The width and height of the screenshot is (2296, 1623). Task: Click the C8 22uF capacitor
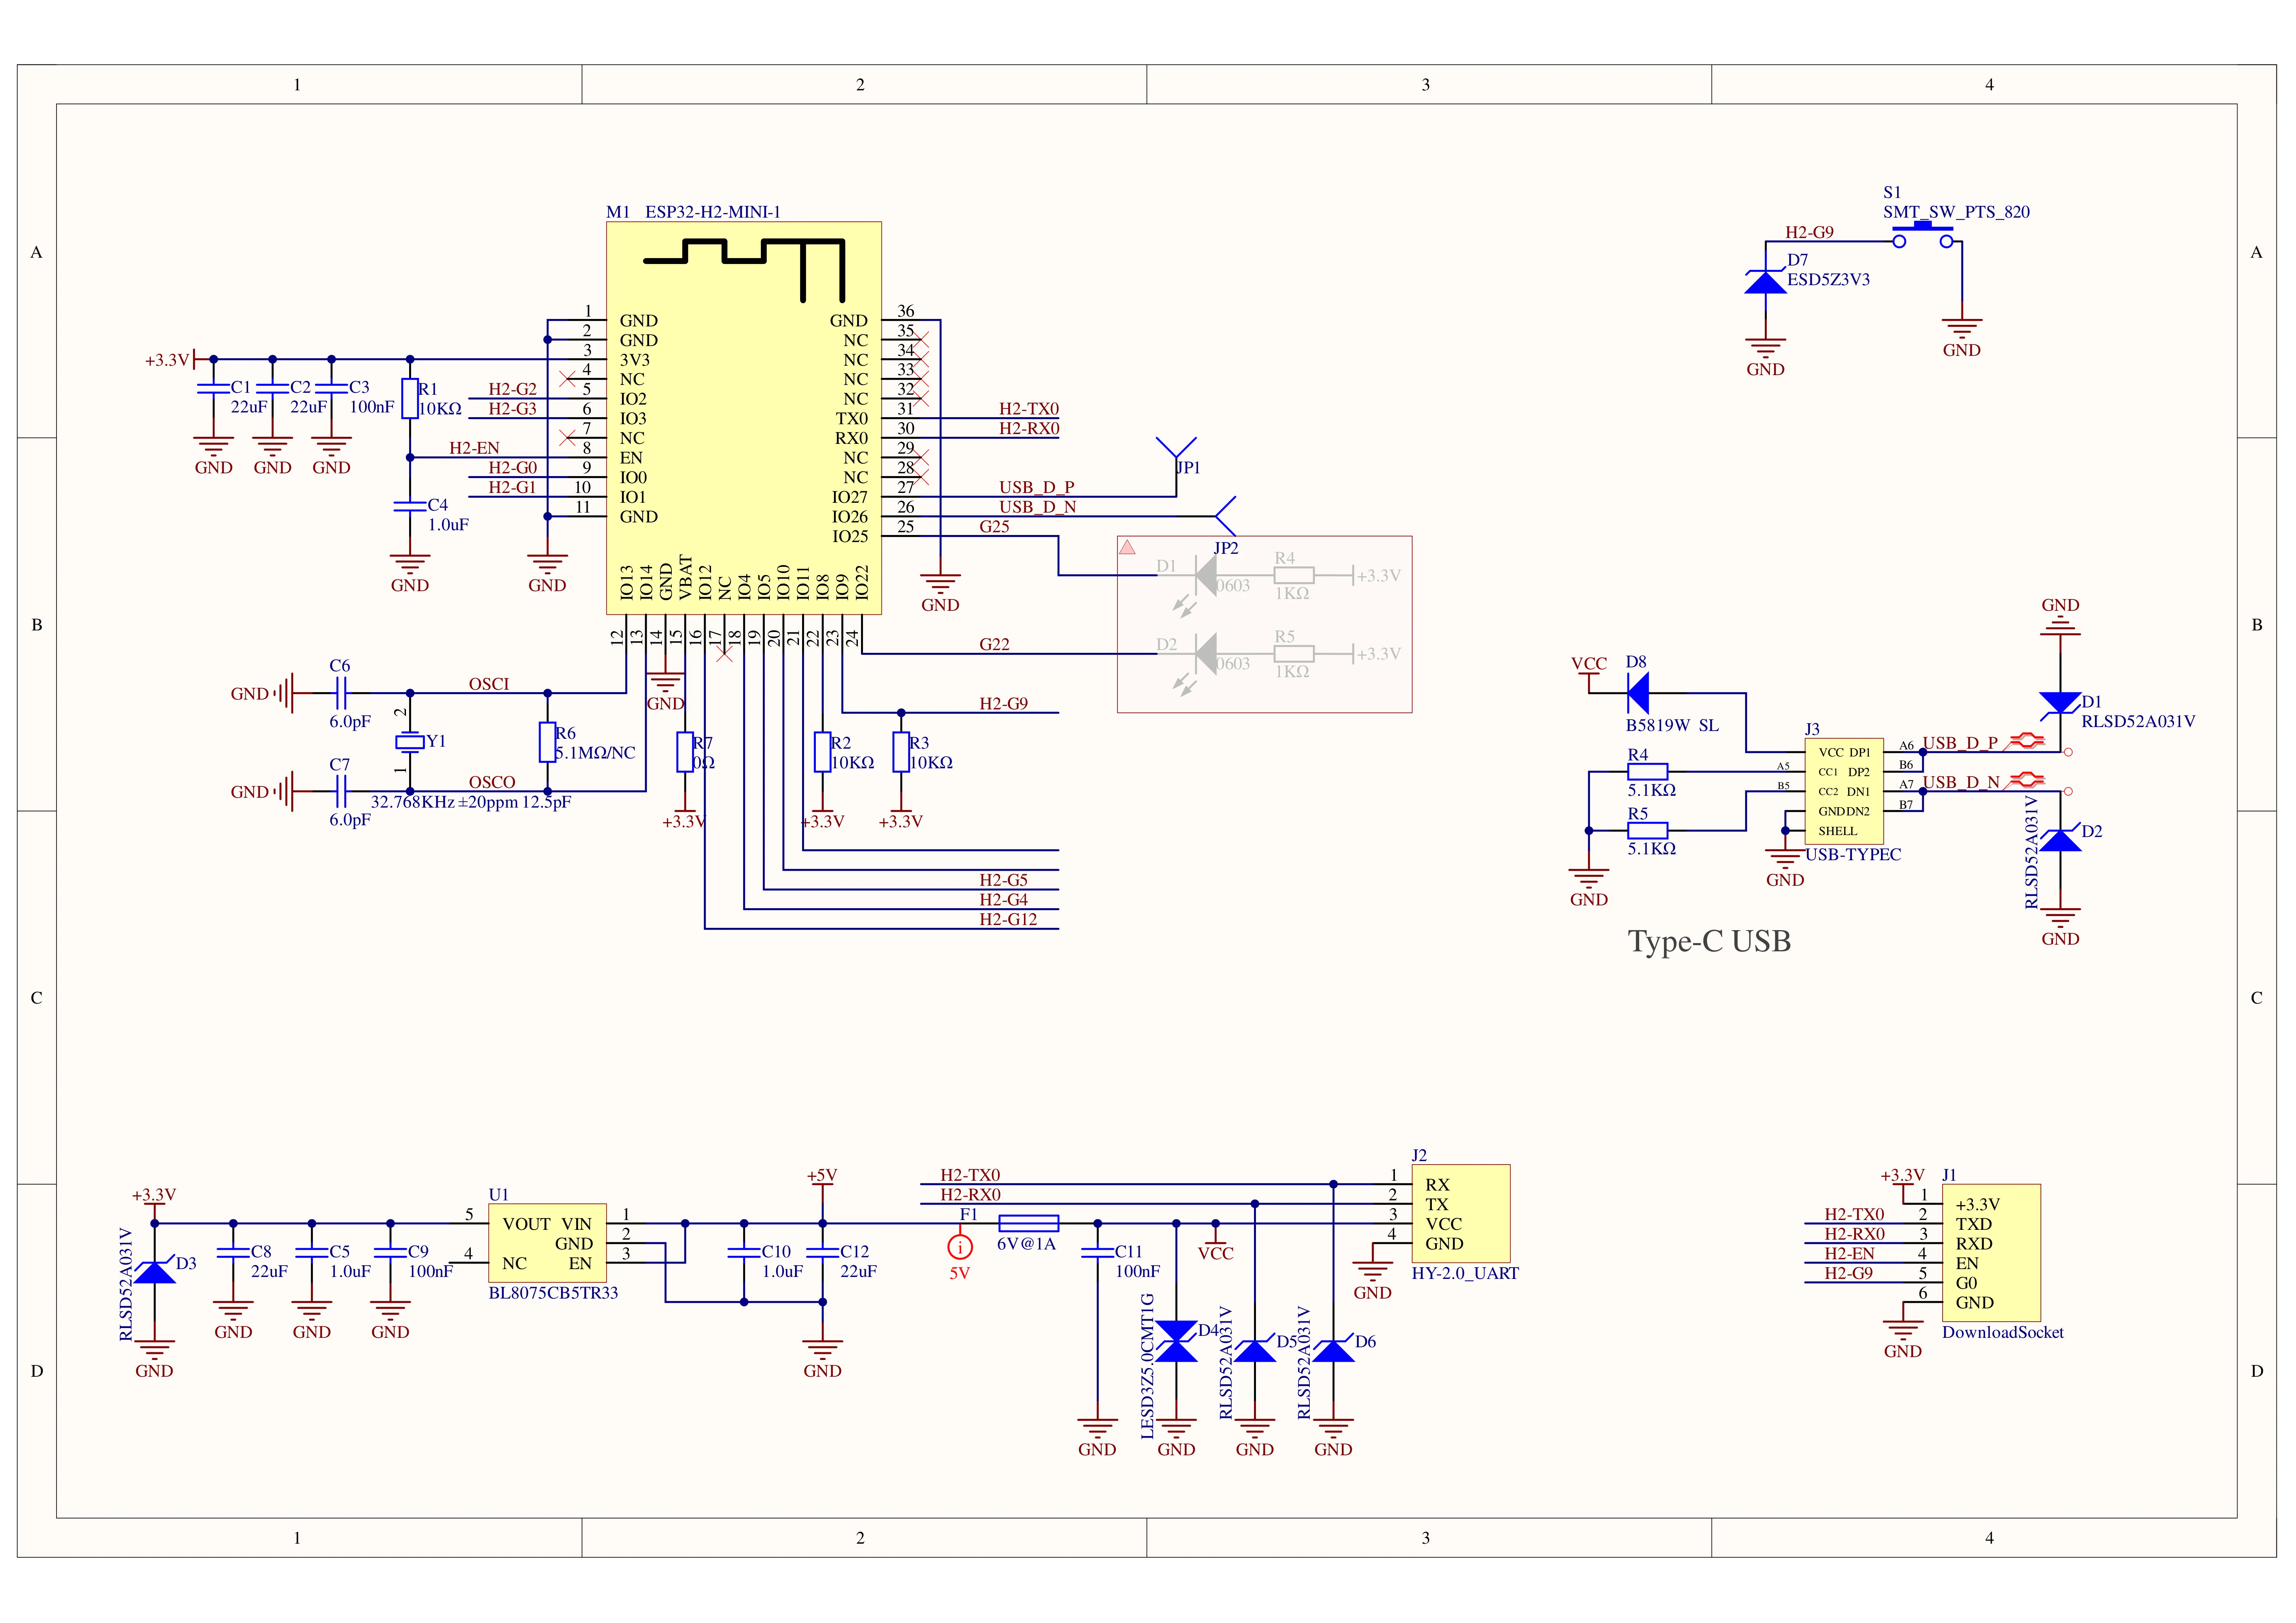(x=233, y=1252)
